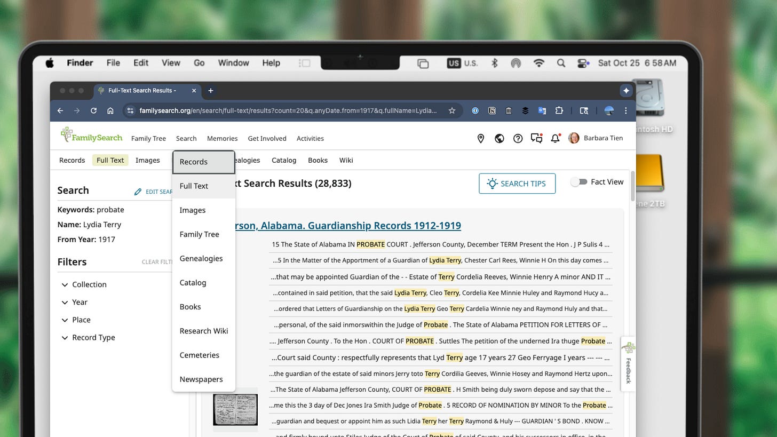Bookmark page with star icon
777x437 pixels.
[452, 110]
